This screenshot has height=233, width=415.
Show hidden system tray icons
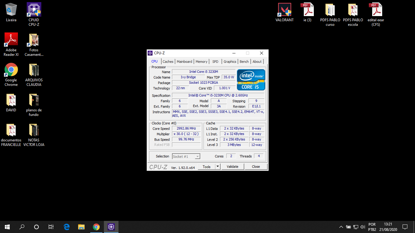341,227
